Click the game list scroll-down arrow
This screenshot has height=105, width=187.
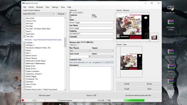65,90
